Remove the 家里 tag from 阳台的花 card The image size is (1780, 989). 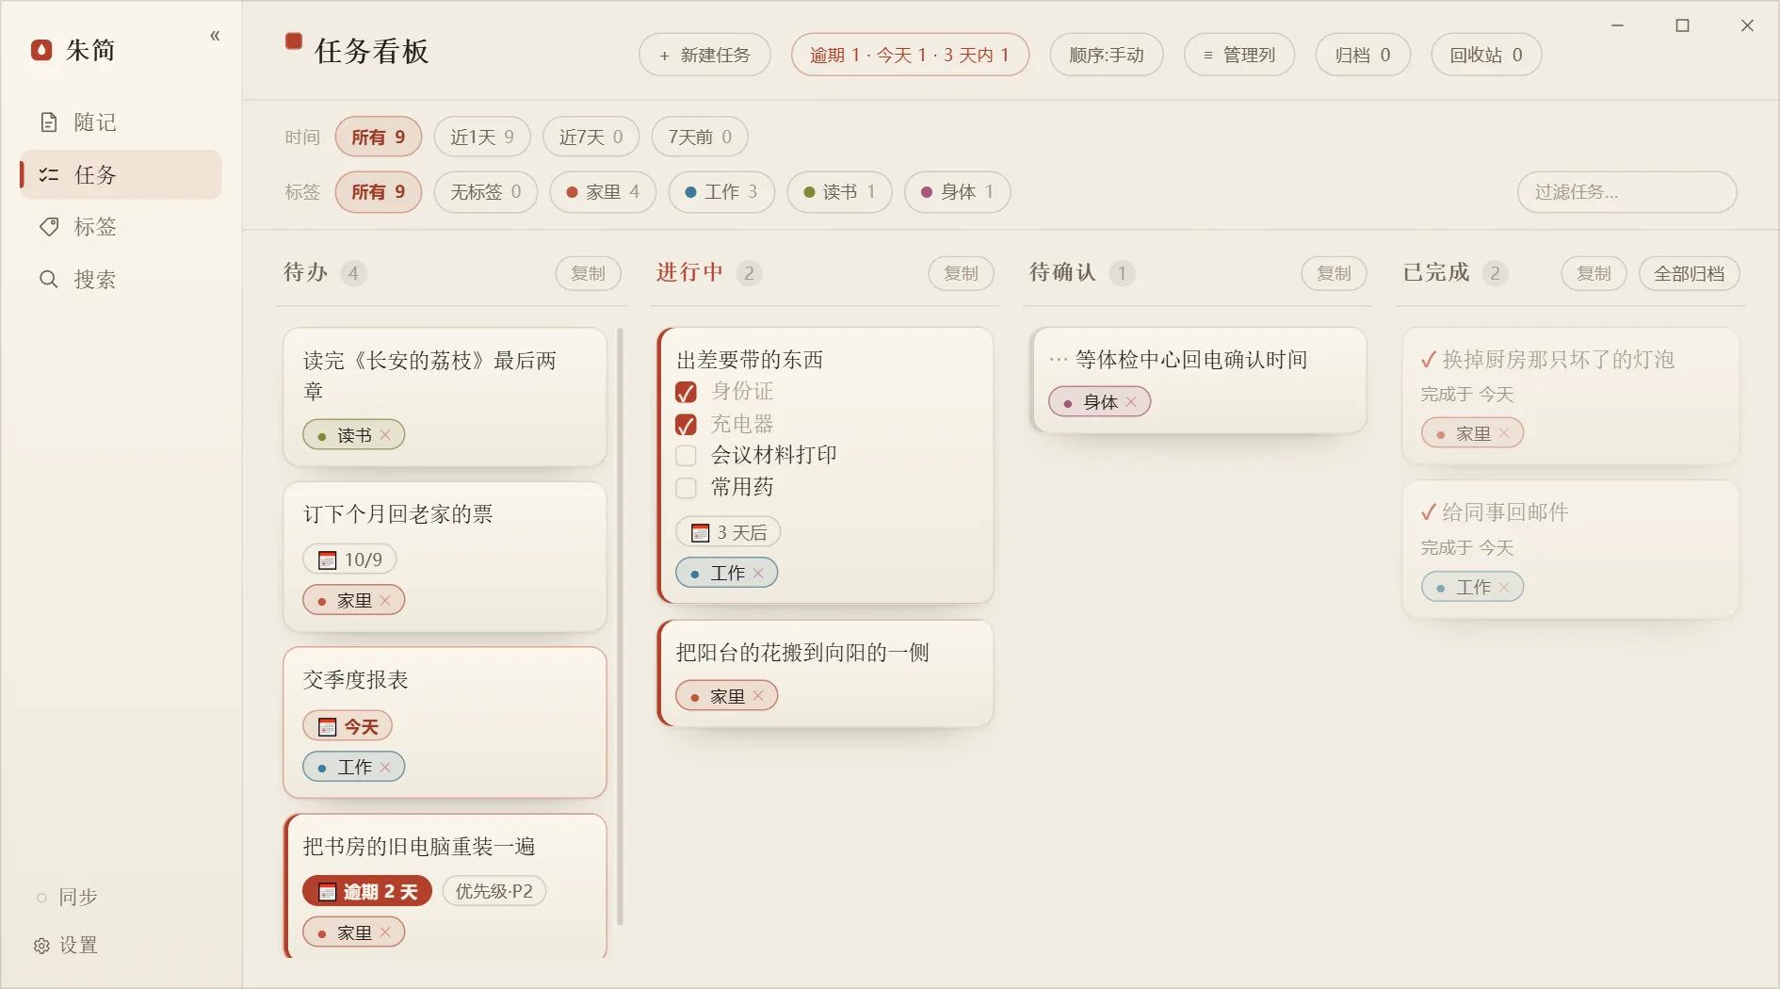point(758,697)
